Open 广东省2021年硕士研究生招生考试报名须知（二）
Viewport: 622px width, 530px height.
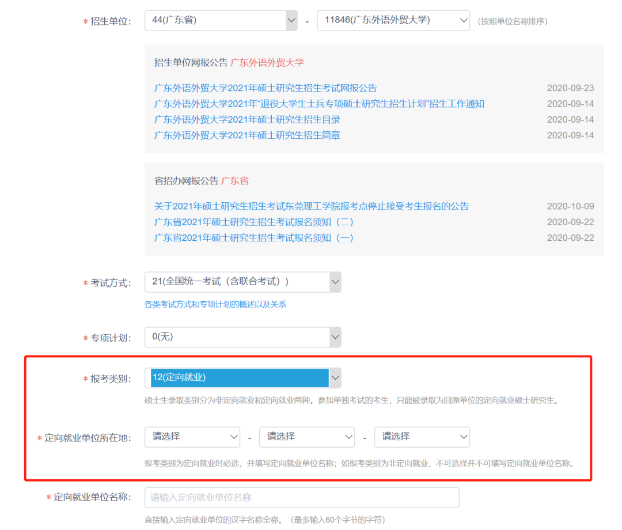tap(254, 222)
